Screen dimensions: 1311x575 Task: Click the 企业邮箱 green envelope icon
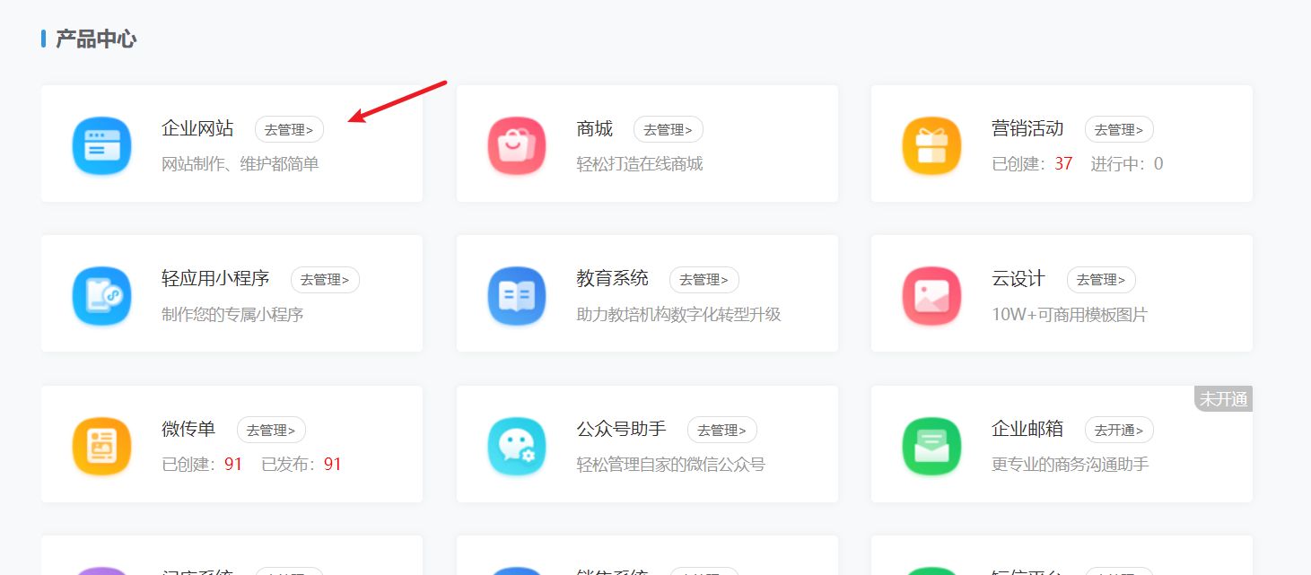coord(931,445)
